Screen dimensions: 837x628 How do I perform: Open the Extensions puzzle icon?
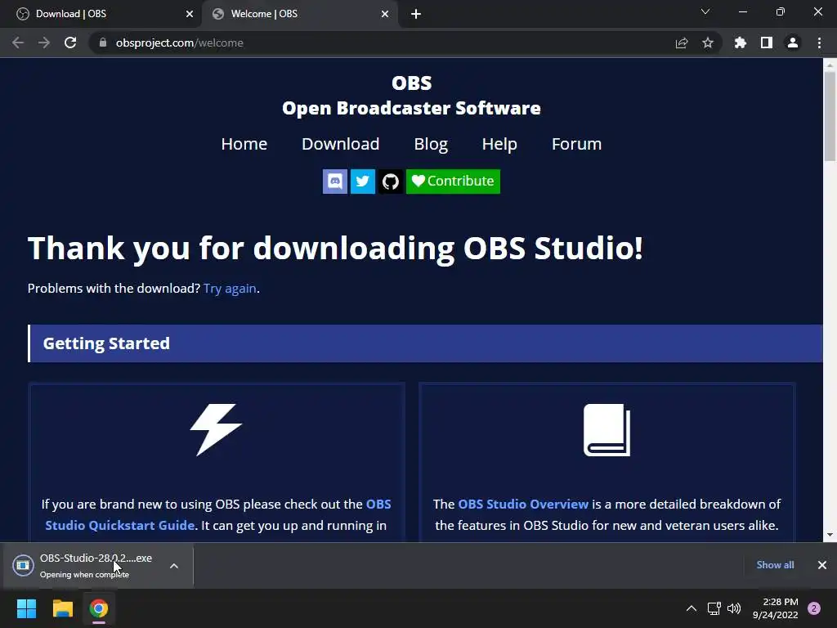tap(741, 43)
